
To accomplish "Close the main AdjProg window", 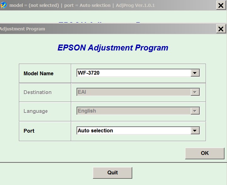I will click(x=221, y=5).
